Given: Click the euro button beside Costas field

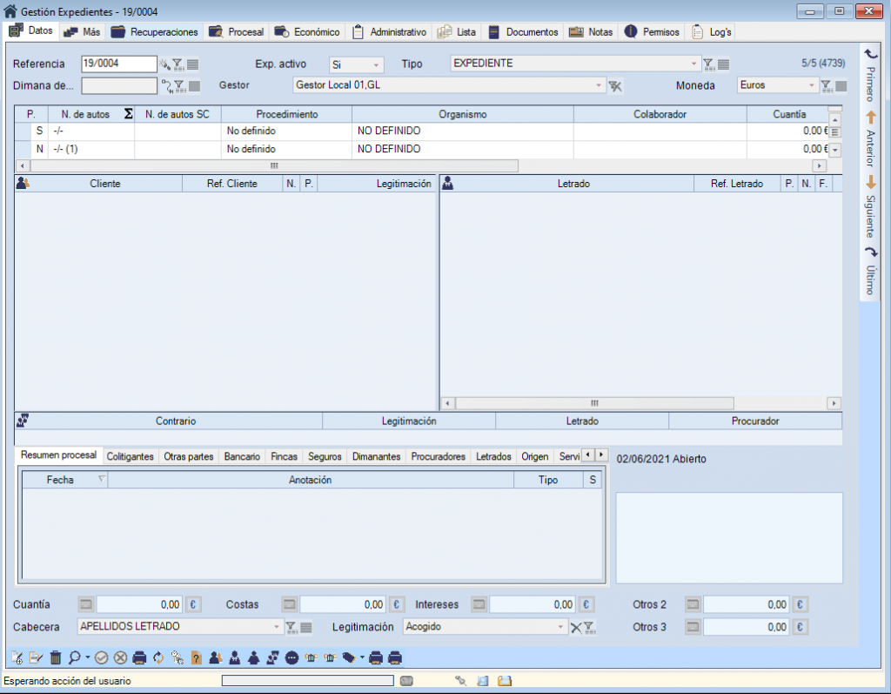Looking at the screenshot, I should click(x=397, y=604).
